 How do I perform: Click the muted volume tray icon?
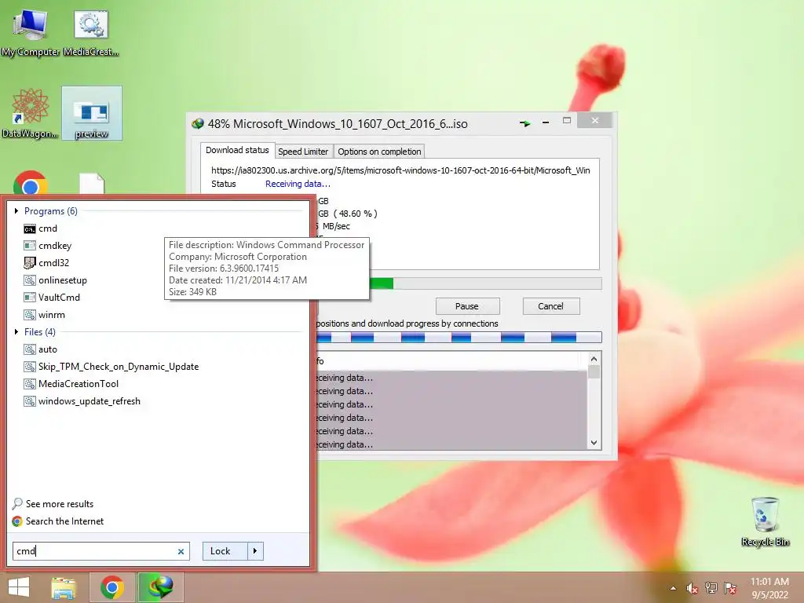693,588
